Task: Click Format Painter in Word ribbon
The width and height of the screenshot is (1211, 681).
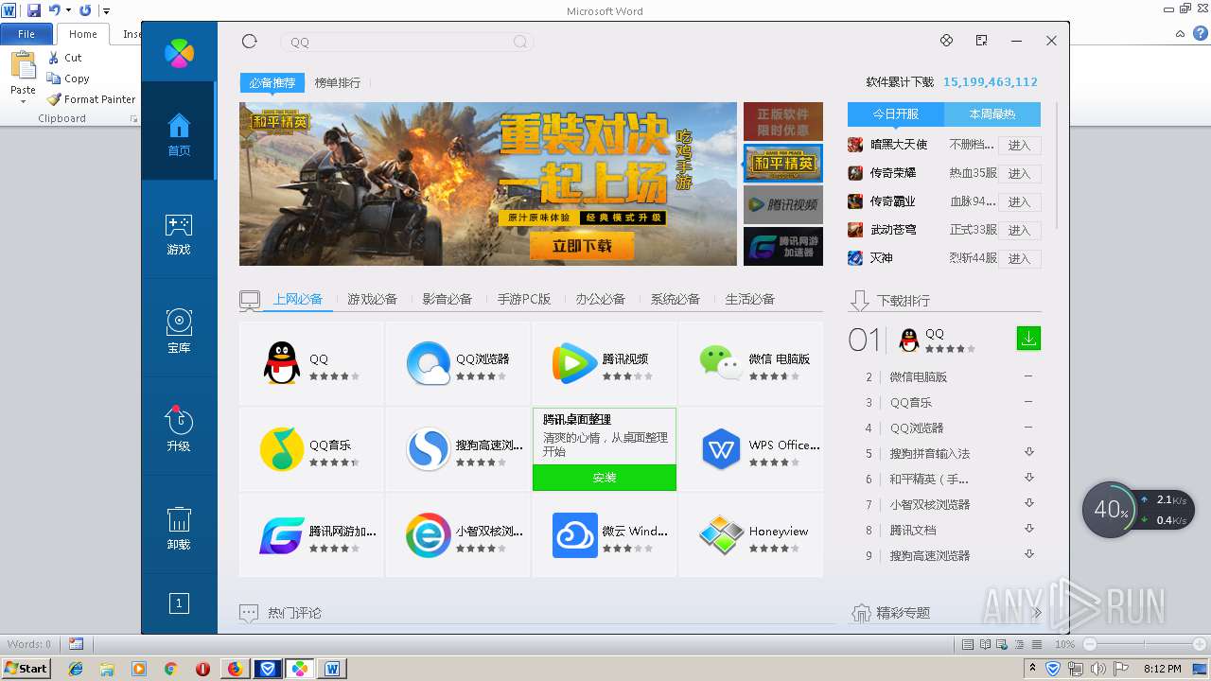Action: (91, 99)
